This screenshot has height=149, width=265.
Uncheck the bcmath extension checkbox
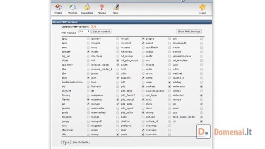[88, 52]
